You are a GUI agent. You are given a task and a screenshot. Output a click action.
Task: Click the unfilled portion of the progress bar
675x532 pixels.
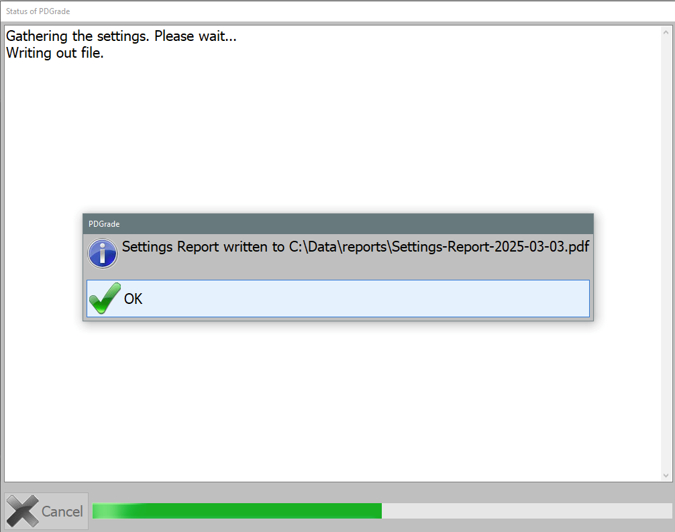523,511
